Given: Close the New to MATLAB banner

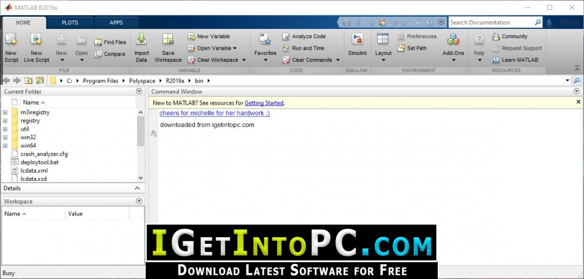Looking at the screenshot, I should [x=578, y=102].
